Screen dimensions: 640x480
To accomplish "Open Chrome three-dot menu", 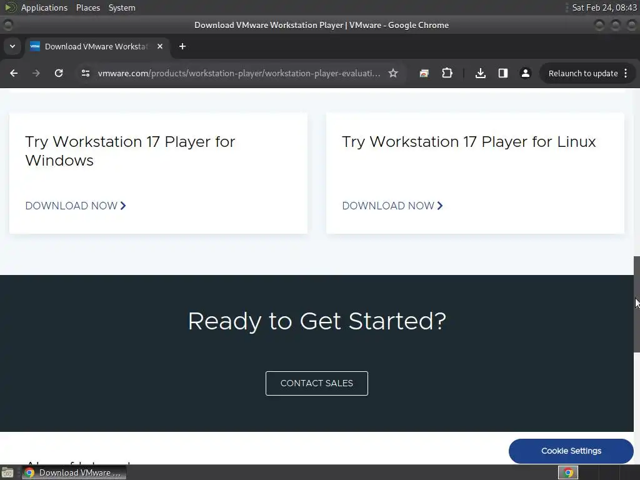I will click(x=626, y=73).
